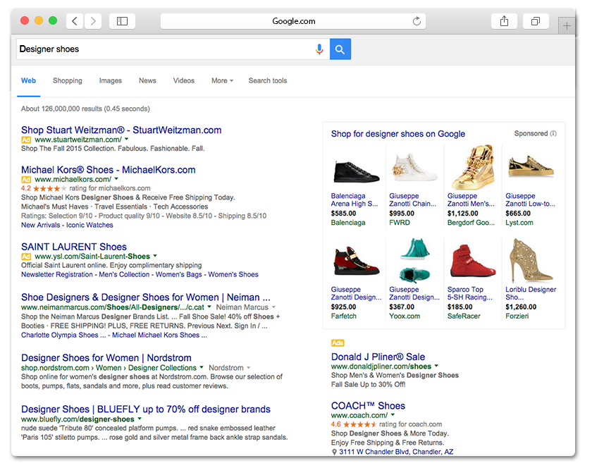Screen dimensions: 592x468
Task: Open the BLUEFLY Designer Shoes result
Action: tap(146, 409)
